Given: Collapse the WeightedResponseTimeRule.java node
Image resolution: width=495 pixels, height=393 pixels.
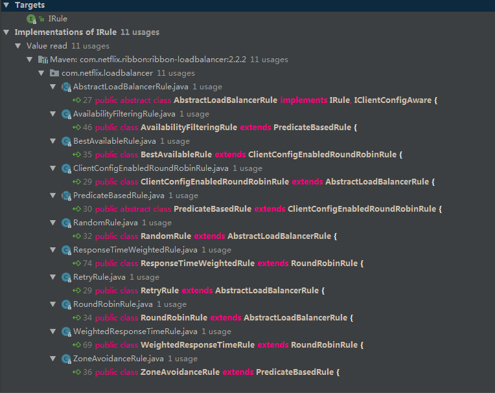Looking at the screenshot, I should [x=53, y=331].
